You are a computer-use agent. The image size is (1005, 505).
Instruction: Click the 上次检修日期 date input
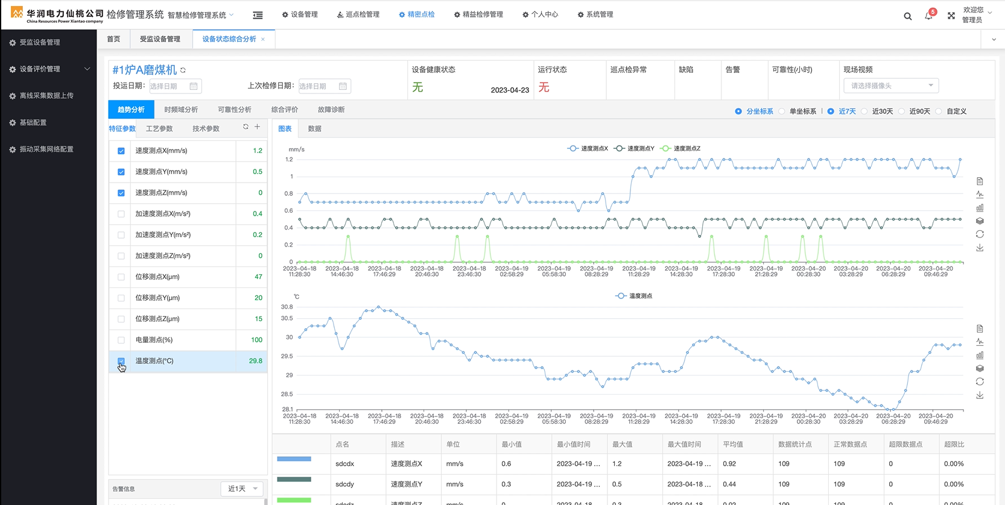325,86
